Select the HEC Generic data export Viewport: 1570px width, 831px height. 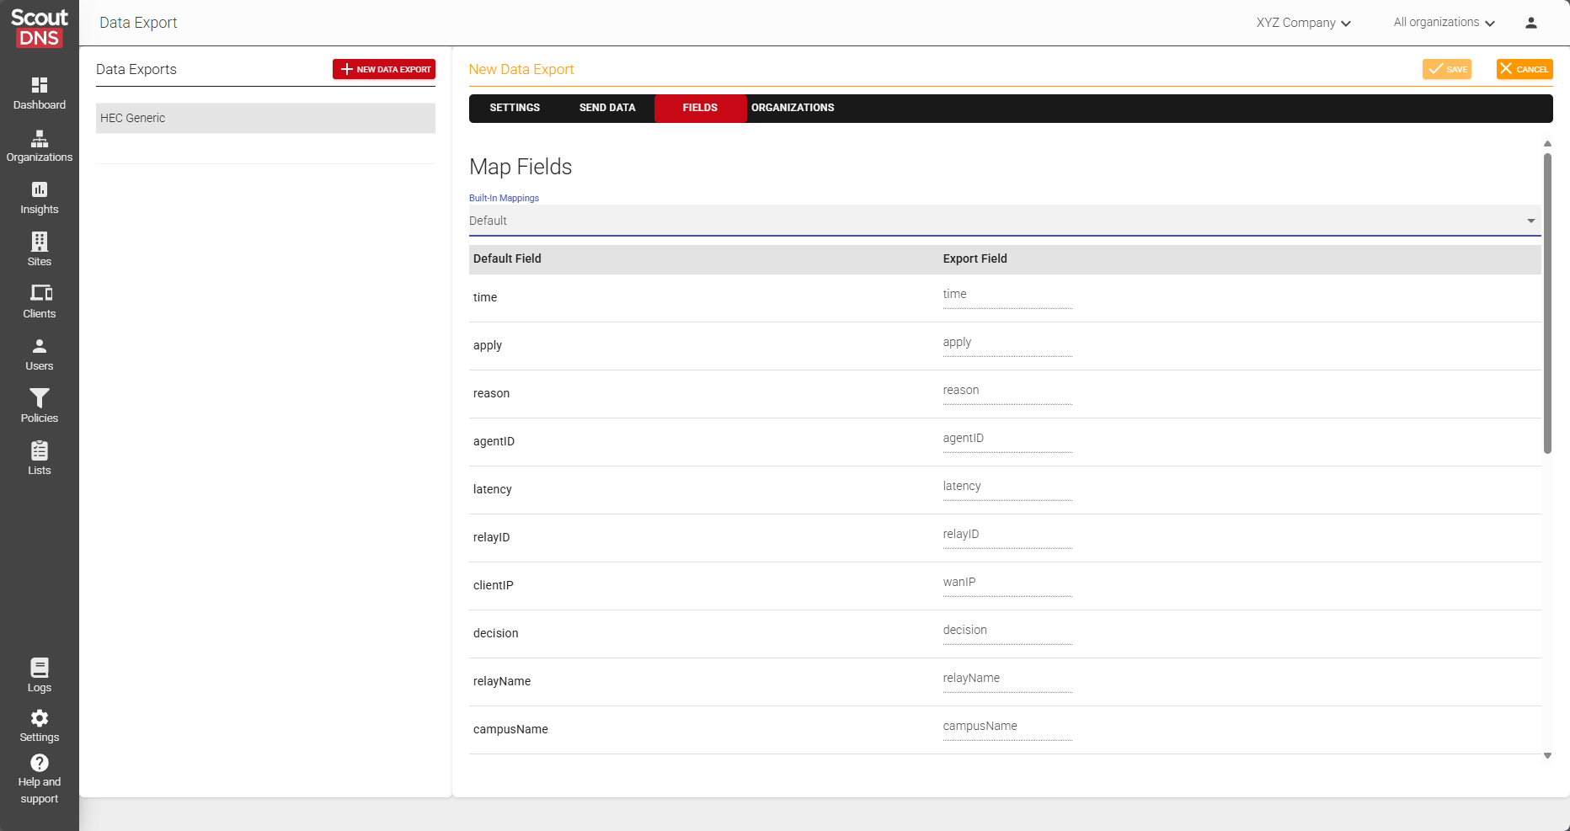pos(265,118)
